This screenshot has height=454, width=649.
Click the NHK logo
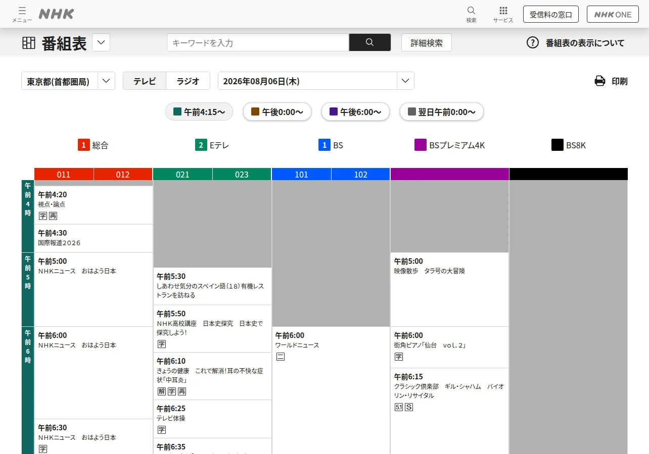coord(57,14)
